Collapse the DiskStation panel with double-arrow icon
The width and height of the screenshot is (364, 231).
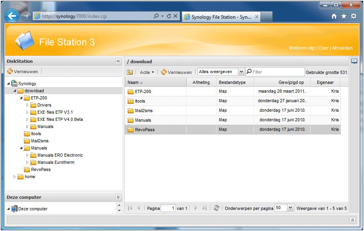118,61
